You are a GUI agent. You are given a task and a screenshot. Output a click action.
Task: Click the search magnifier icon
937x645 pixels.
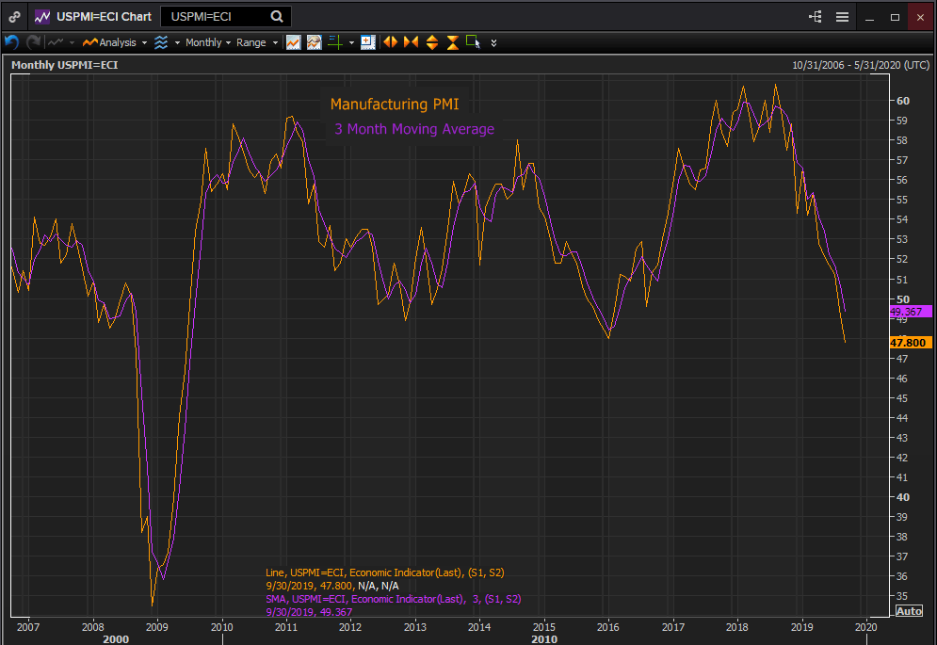(x=276, y=17)
